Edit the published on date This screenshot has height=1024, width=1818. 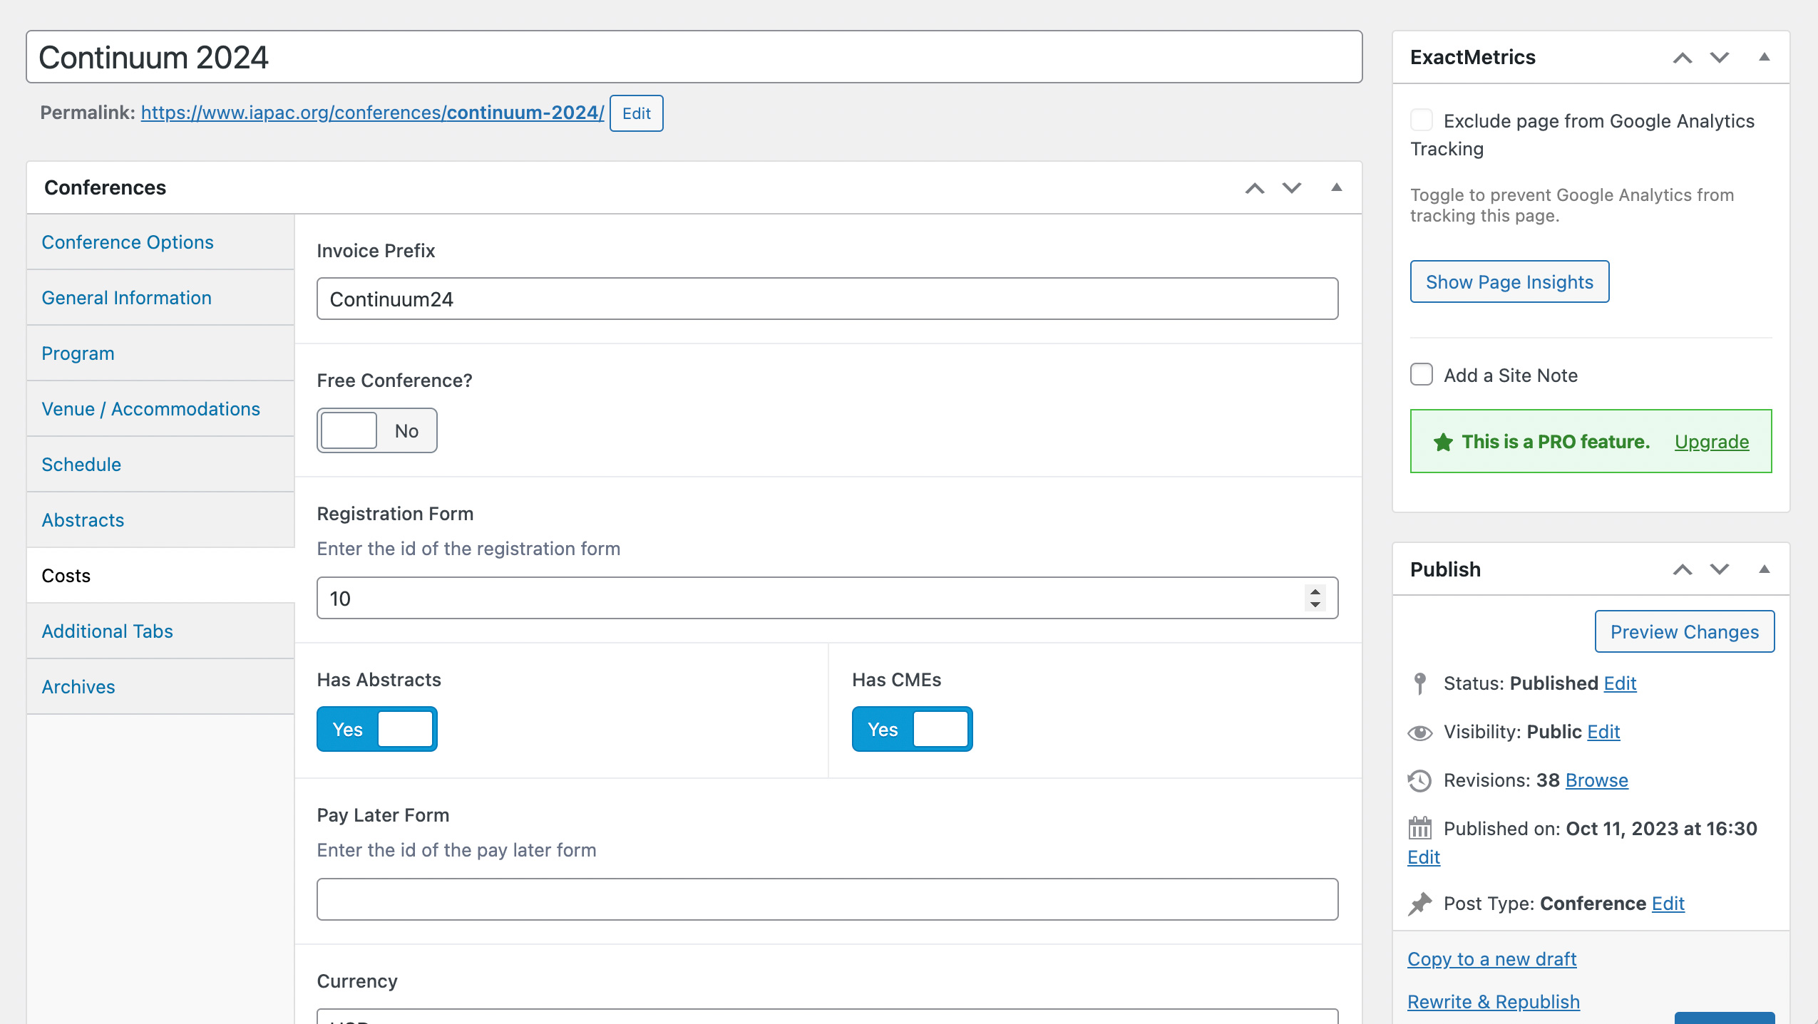tap(1424, 857)
